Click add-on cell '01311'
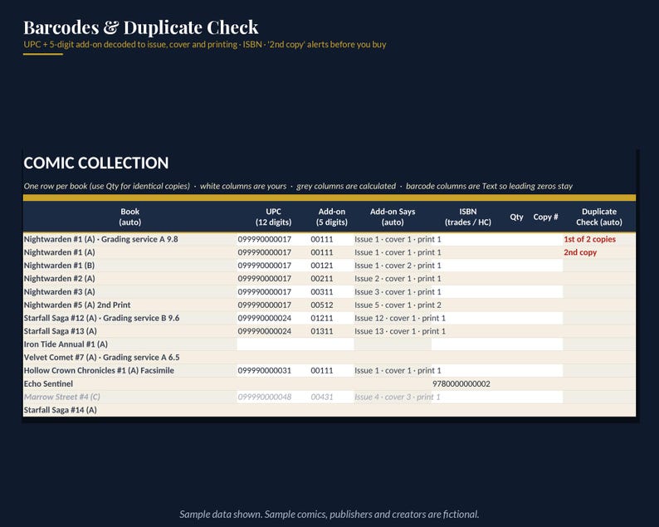The height and width of the screenshot is (527, 659). click(x=332, y=331)
